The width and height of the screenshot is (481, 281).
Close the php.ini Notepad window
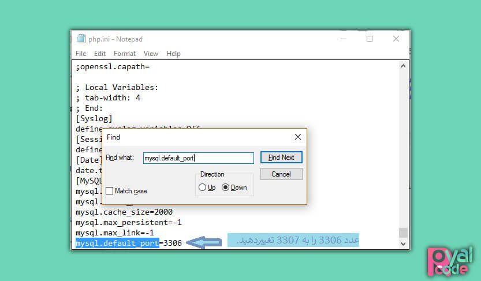[x=396, y=39]
